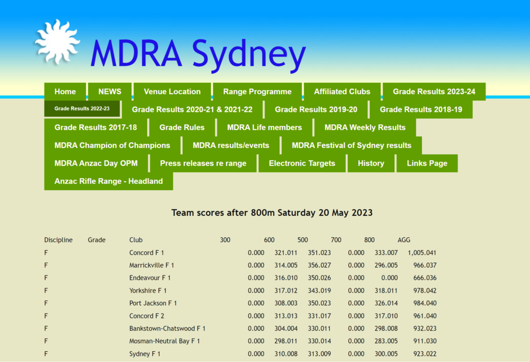
Task: Click aggregate score 932.023
Action: [425, 328]
